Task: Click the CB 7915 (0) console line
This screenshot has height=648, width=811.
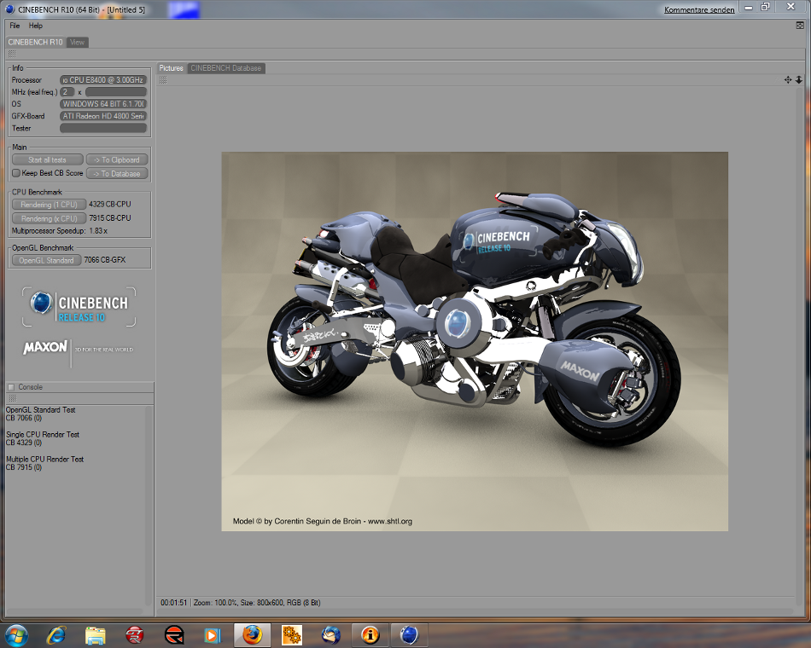Action: tap(24, 467)
